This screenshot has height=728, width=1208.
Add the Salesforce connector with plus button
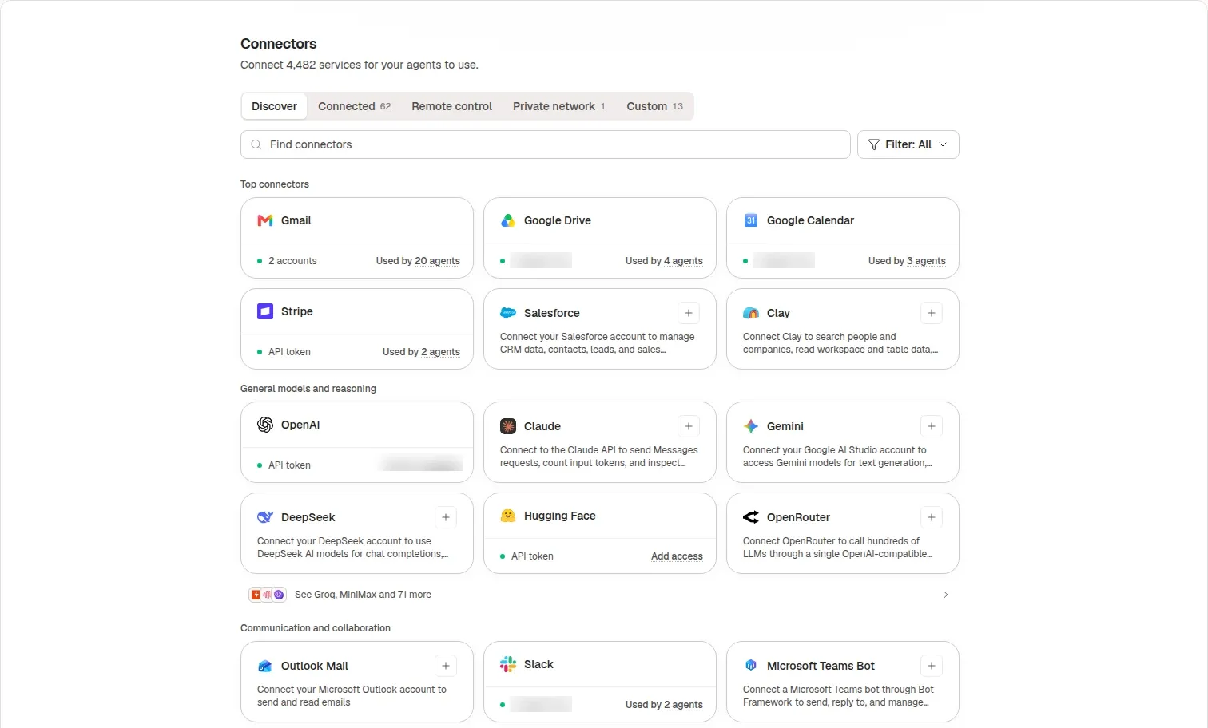tap(689, 313)
